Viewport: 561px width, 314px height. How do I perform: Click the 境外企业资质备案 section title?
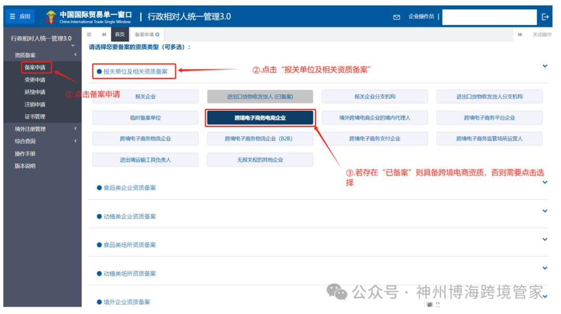click(127, 302)
